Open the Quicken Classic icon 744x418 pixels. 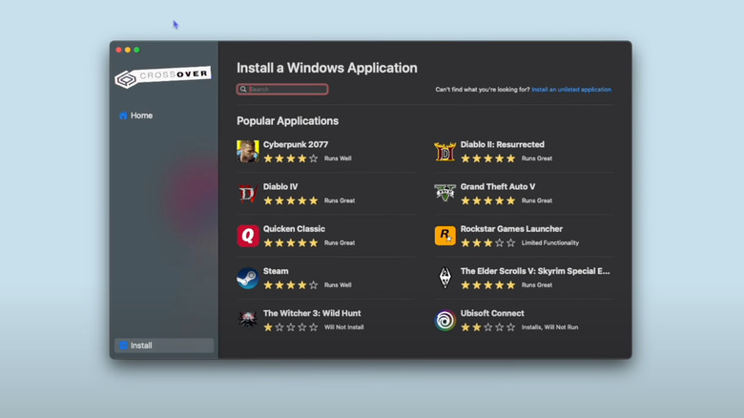point(248,236)
